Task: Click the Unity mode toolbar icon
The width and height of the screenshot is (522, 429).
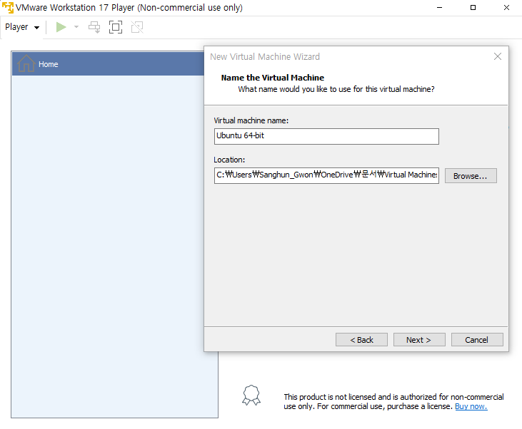Action: pyautogui.click(x=137, y=27)
